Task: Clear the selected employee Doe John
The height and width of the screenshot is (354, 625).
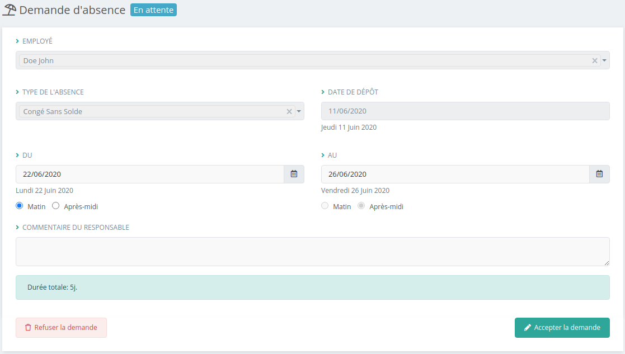Action: pos(595,60)
